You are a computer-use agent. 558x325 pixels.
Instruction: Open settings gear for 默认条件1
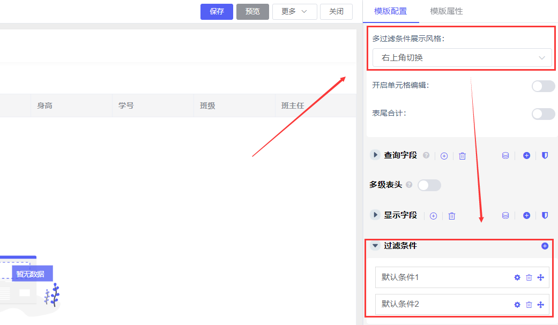(x=517, y=277)
